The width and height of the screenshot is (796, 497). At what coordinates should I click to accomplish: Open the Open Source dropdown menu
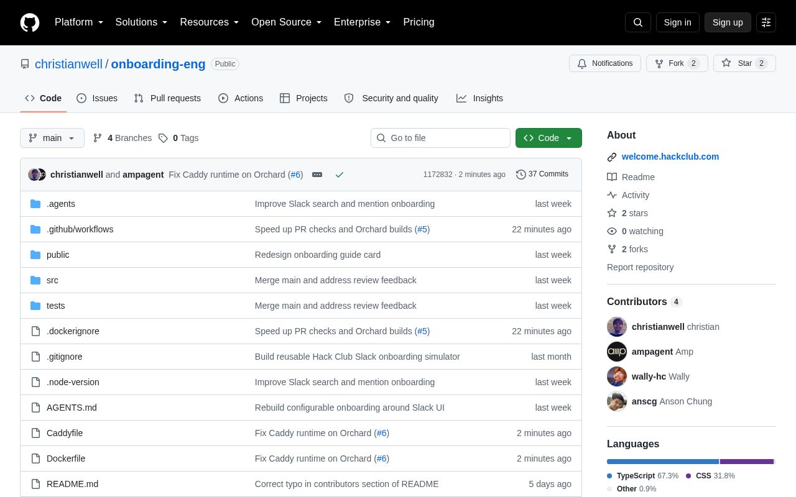[x=287, y=22]
